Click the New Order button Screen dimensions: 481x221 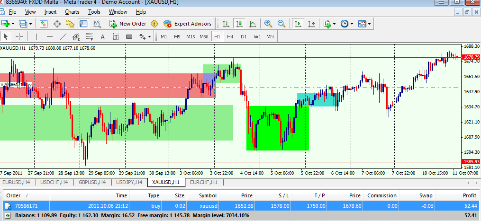(x=127, y=23)
